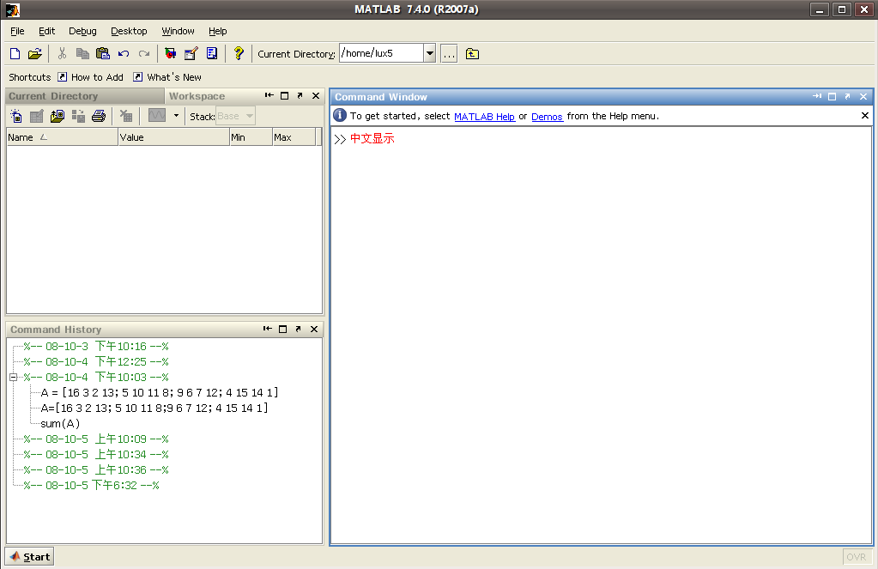Viewport: 878px width, 569px height.
Task: Select the 08-10-3 下午10:16 history entry
Action: (x=96, y=346)
